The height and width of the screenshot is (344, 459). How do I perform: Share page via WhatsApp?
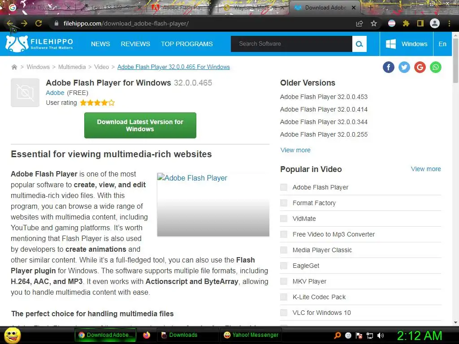[436, 67]
